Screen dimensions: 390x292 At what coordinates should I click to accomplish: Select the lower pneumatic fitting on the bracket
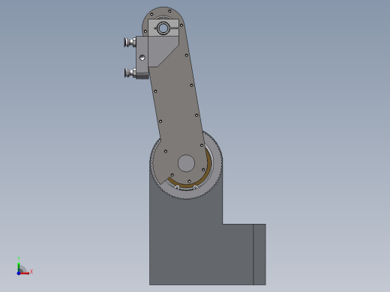point(130,73)
